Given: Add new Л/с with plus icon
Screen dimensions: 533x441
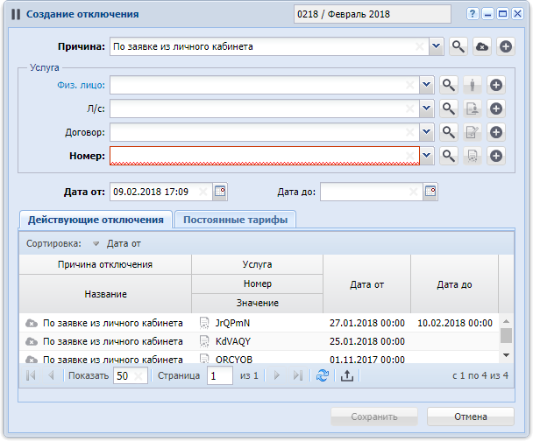Looking at the screenshot, I should tap(496, 108).
